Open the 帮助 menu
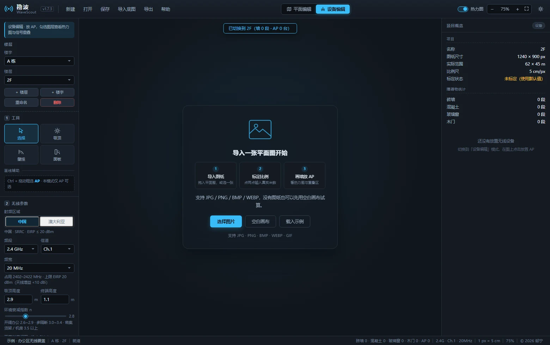 (x=166, y=9)
